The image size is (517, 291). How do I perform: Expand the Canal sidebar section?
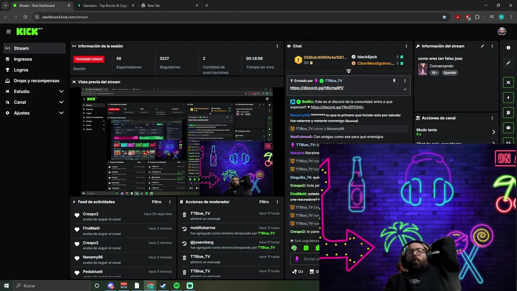61,102
